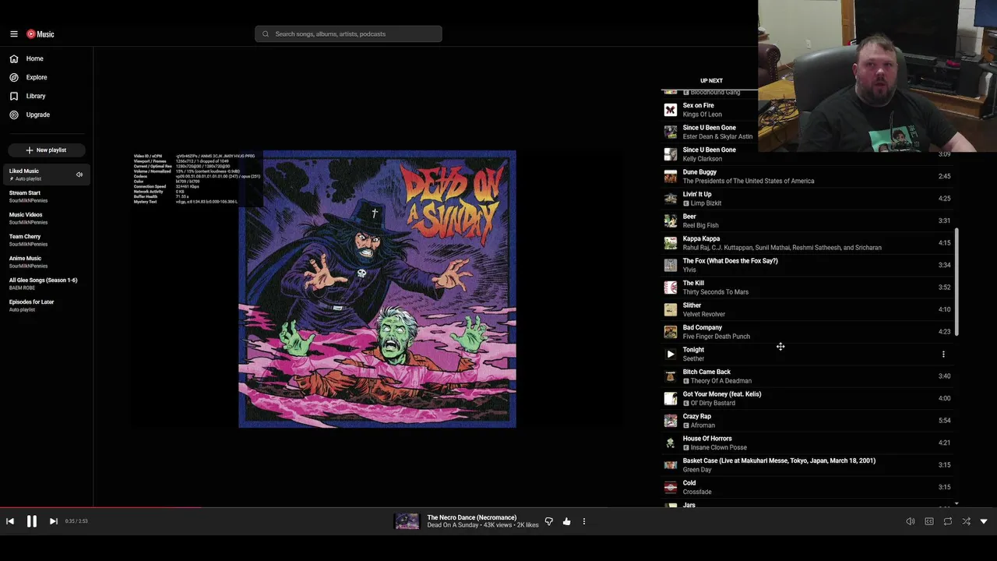Image resolution: width=997 pixels, height=561 pixels.
Task: Dislike The Necro Dance song
Action: point(548,521)
